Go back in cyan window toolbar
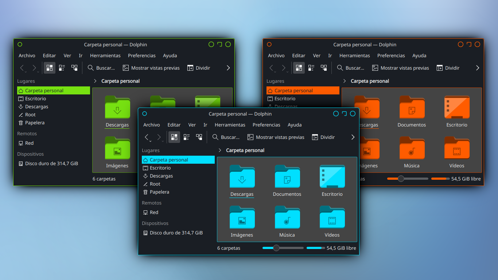 (x=147, y=137)
